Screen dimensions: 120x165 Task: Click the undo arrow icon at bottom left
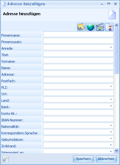coord(6,159)
